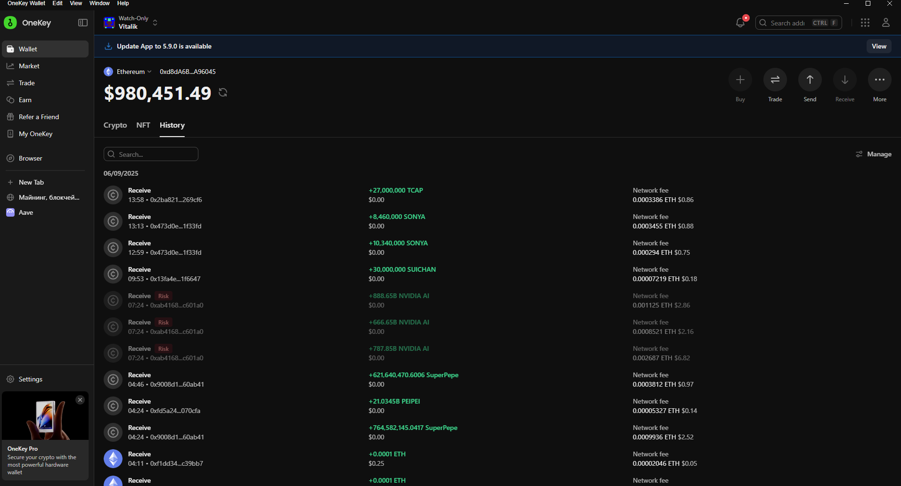The height and width of the screenshot is (486, 901).
Task: Expand the Watch-Only Vitalik account selector
Action: pos(131,23)
